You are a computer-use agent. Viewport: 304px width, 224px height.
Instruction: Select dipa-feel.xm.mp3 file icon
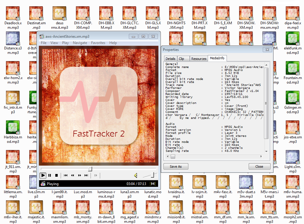[293, 13]
